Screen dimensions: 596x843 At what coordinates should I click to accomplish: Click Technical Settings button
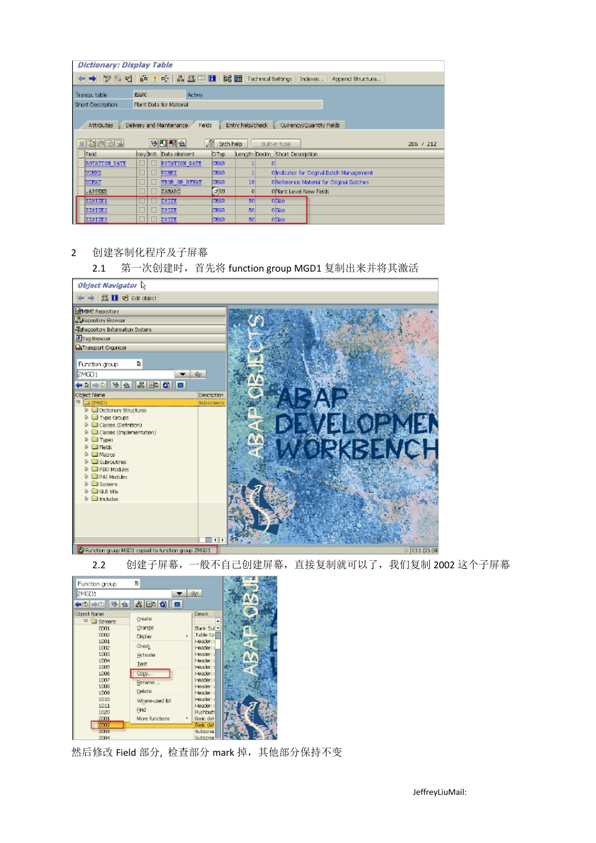(x=269, y=79)
